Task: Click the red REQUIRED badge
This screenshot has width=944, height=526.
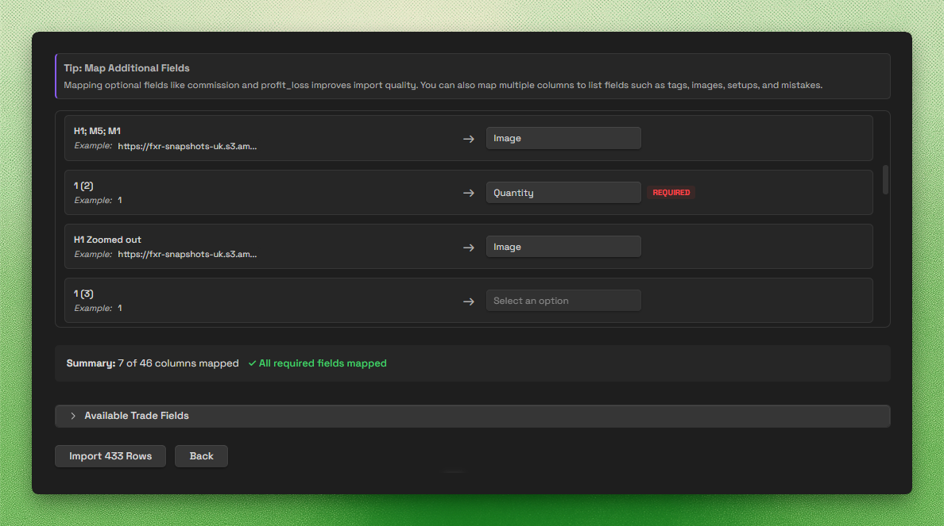Action: 671,192
